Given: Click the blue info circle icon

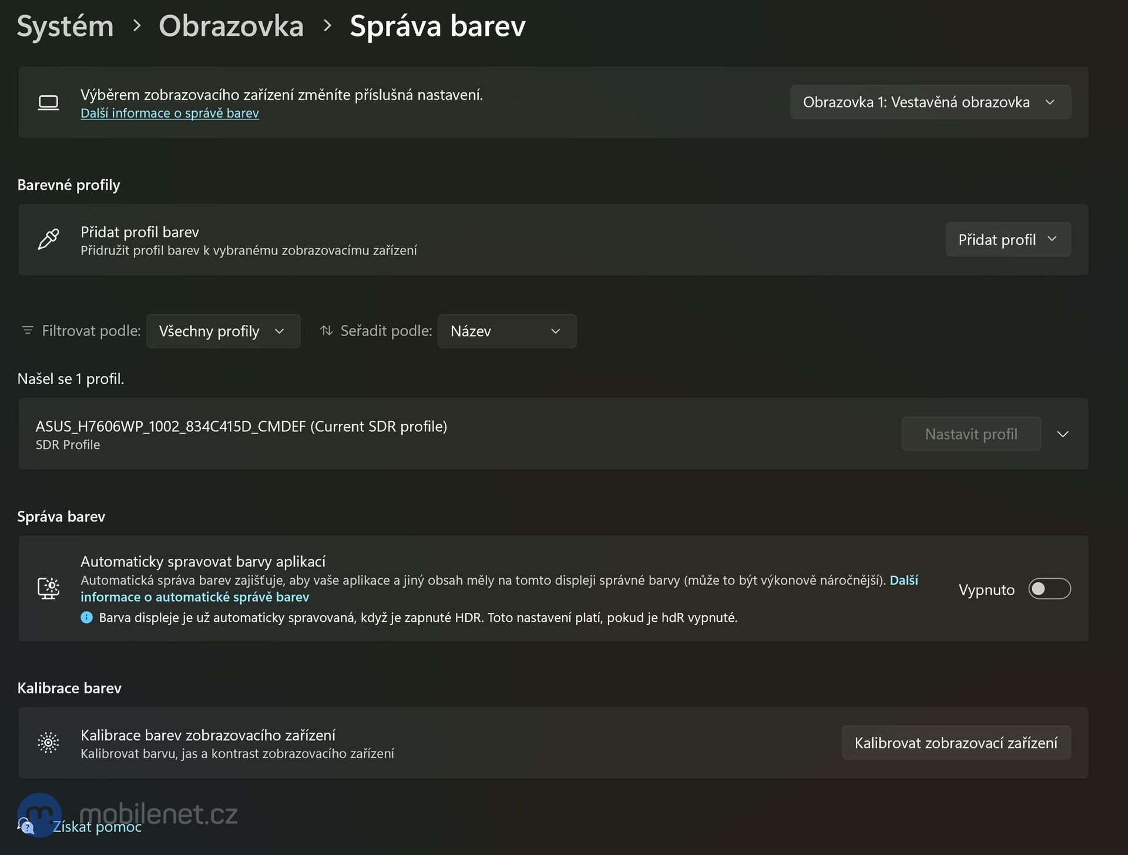Looking at the screenshot, I should point(86,618).
